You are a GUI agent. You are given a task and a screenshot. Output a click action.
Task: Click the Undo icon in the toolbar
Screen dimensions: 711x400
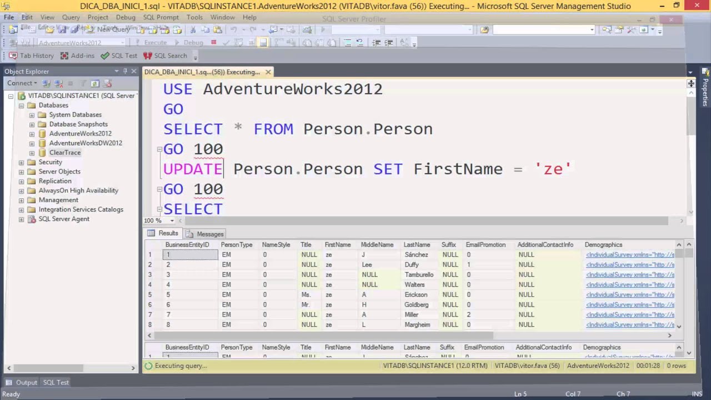[x=233, y=29]
